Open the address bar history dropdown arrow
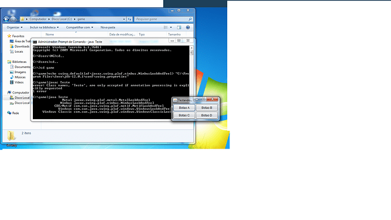Viewport: 391px width, 220px height. 124,19
